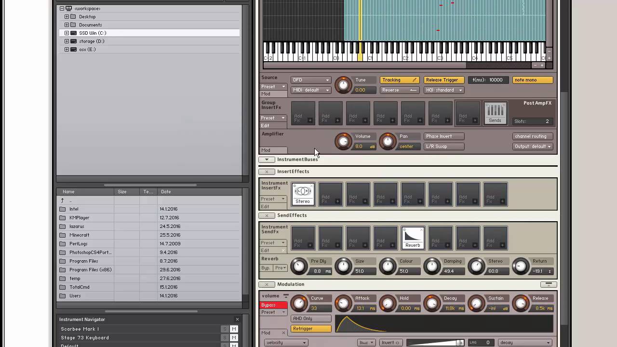Open the DFD source mode dropdown
Viewport: 617px width, 347px height.
(311, 80)
